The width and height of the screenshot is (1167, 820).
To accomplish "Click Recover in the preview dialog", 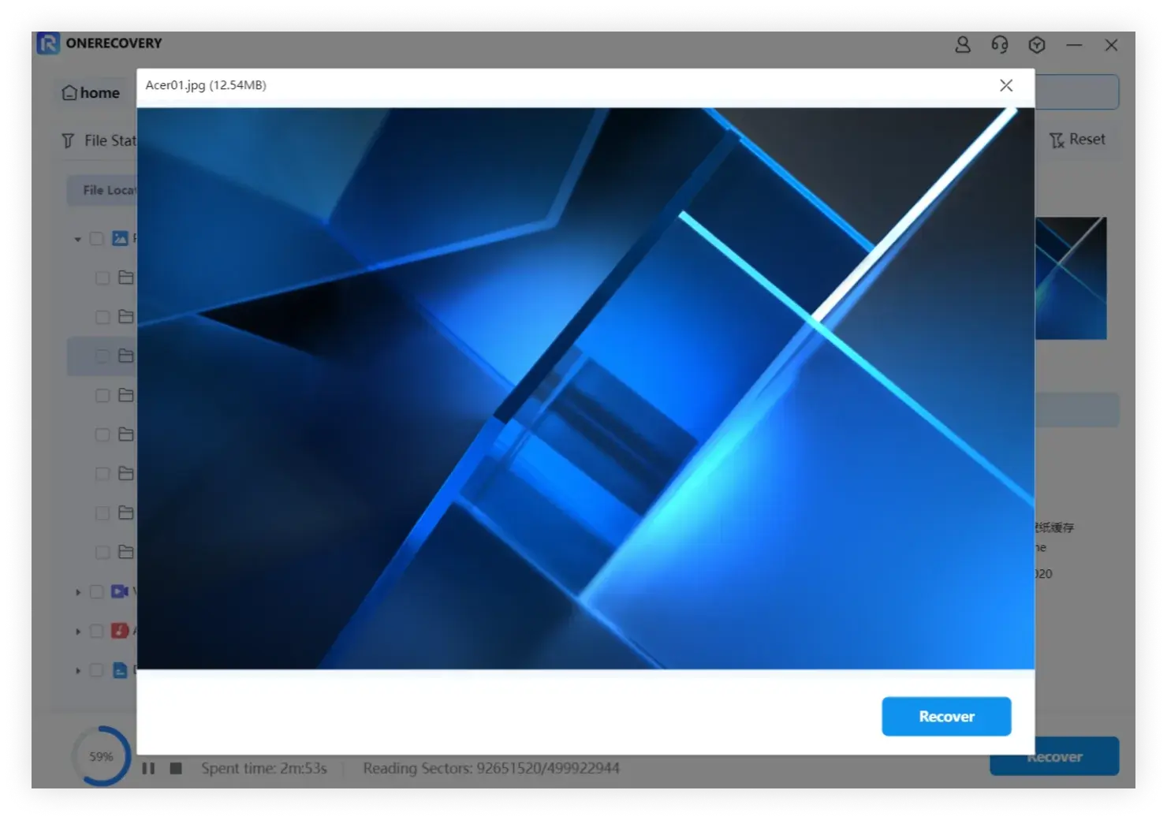I will pyautogui.click(x=946, y=716).
